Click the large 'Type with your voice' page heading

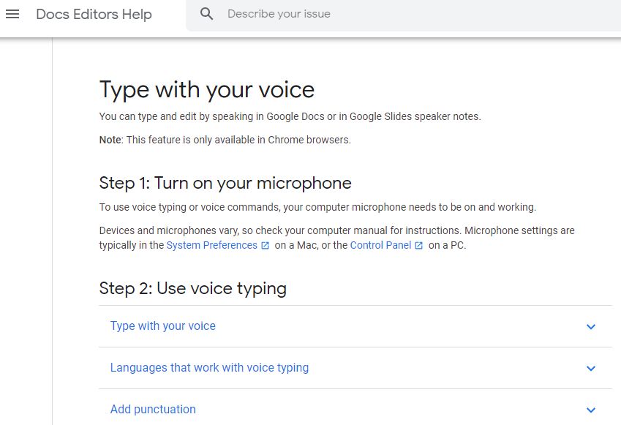[x=206, y=90]
